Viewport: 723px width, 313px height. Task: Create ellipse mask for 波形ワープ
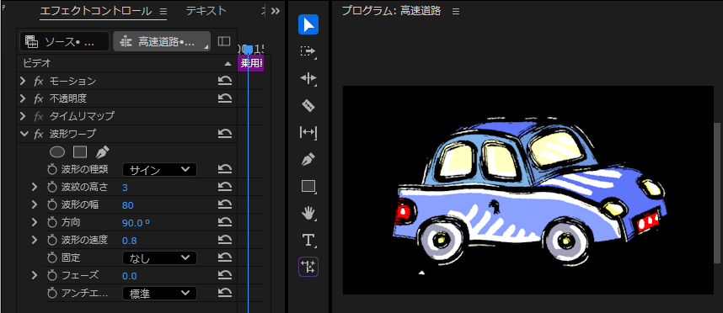(x=56, y=152)
